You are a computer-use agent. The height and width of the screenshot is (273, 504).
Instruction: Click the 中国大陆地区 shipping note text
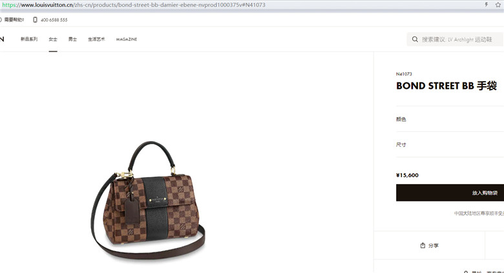(479, 213)
